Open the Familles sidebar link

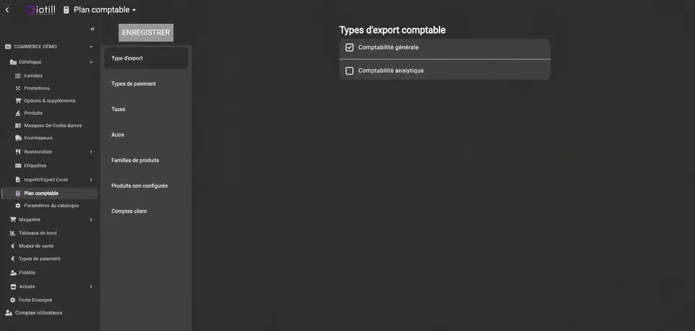click(x=33, y=76)
